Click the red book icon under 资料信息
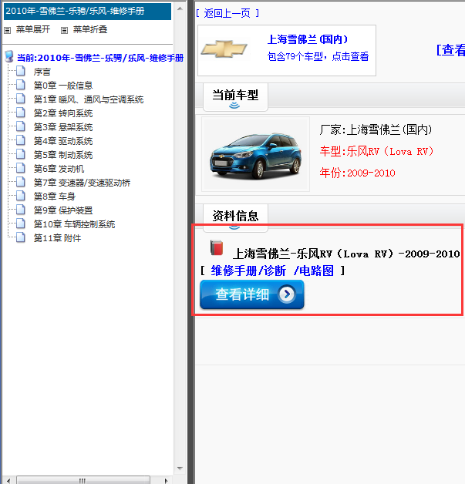This screenshot has width=465, height=484. tap(217, 247)
